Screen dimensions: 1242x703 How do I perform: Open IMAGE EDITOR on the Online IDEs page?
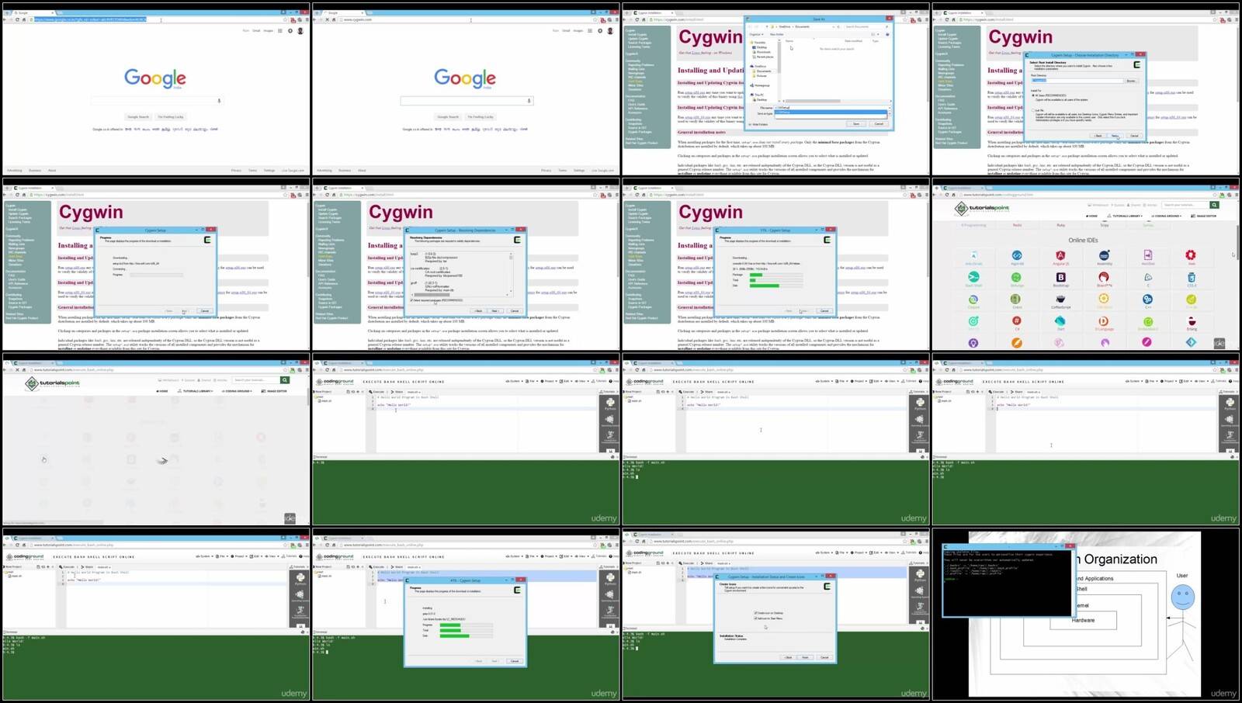[1205, 216]
